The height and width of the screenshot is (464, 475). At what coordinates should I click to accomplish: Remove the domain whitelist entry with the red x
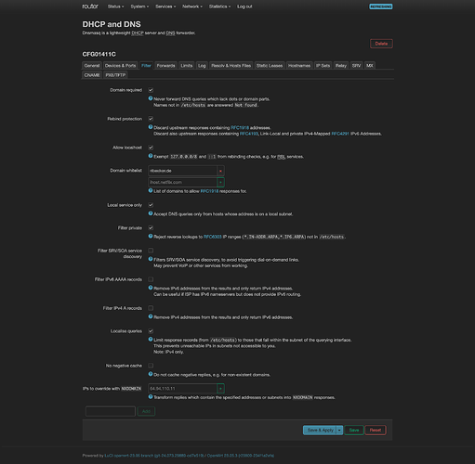pyautogui.click(x=220, y=171)
